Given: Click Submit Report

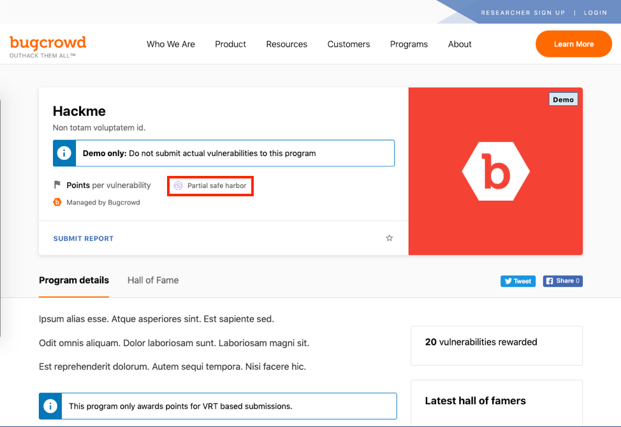Looking at the screenshot, I should (x=84, y=238).
